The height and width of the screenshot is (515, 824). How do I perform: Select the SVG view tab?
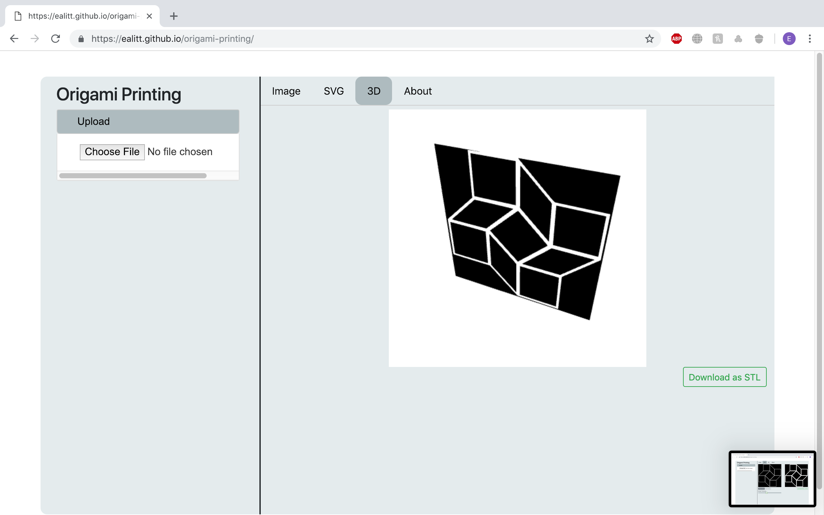pos(333,91)
